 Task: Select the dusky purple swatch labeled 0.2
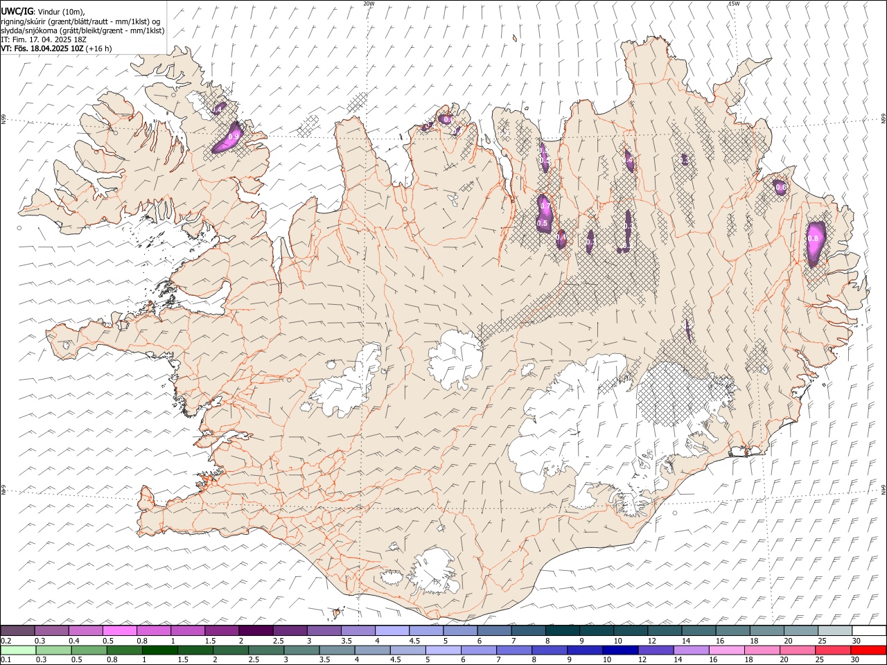[17, 630]
